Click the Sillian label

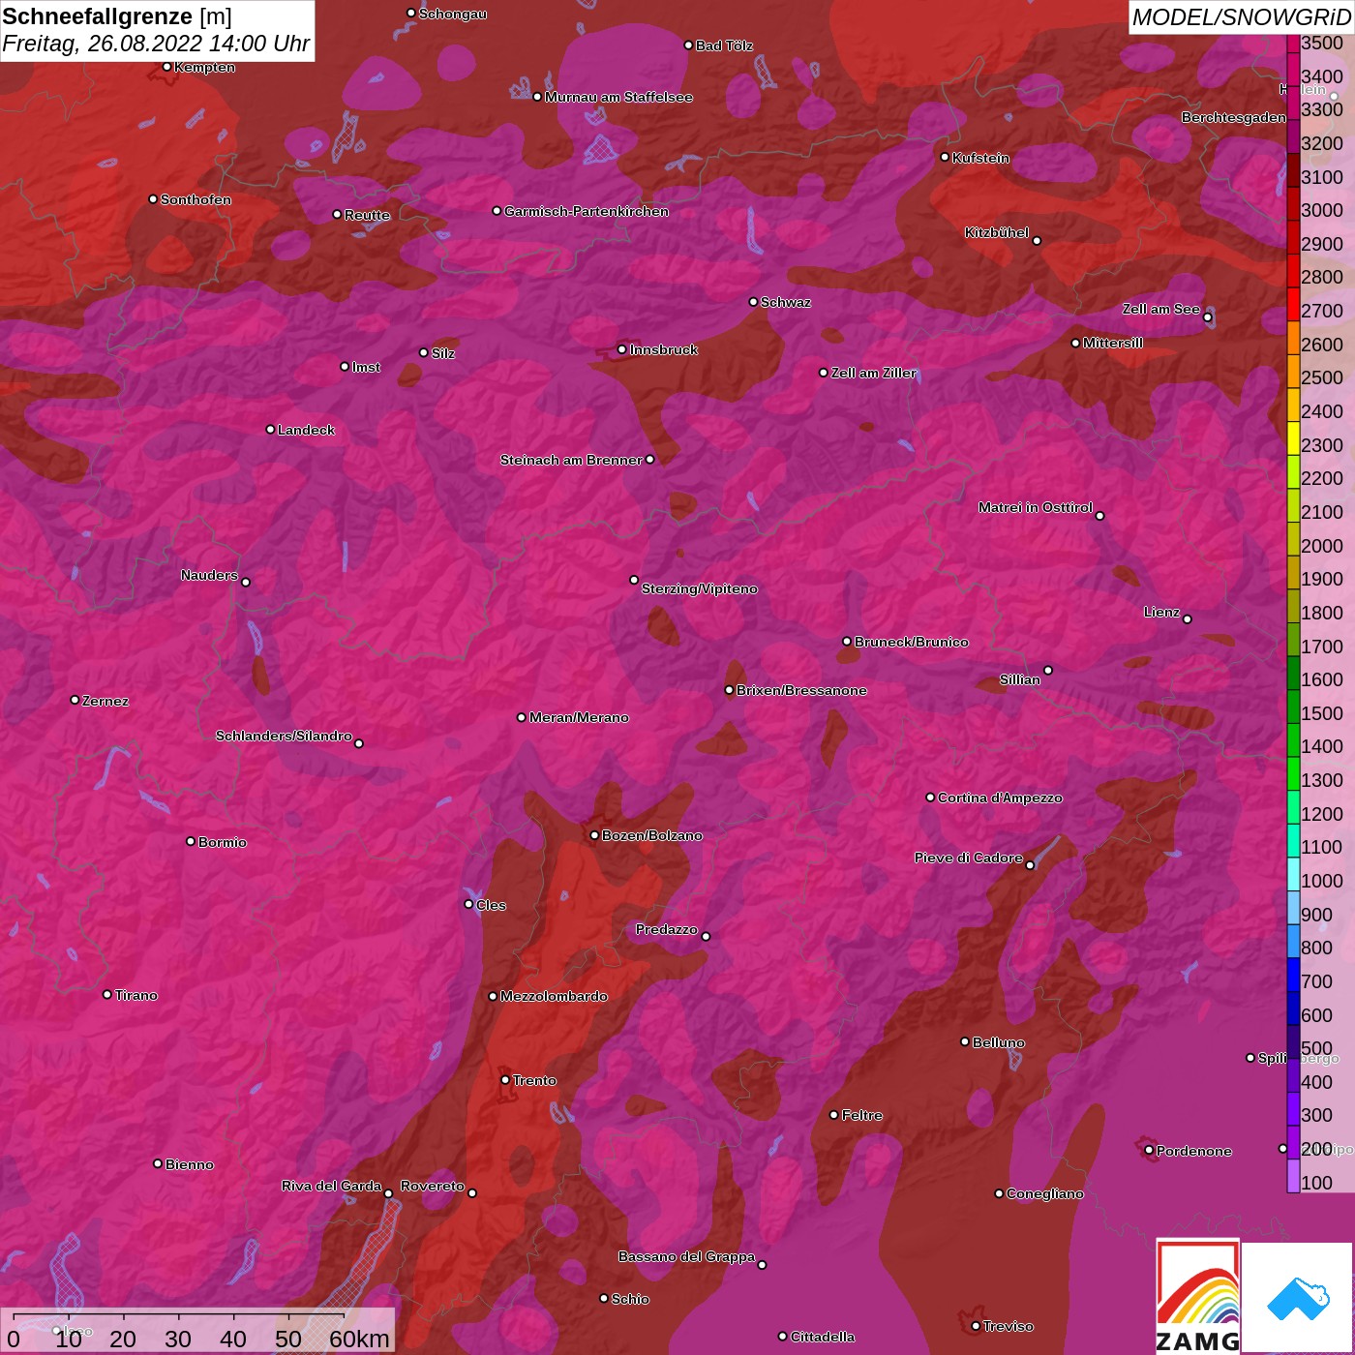[x=1020, y=679]
